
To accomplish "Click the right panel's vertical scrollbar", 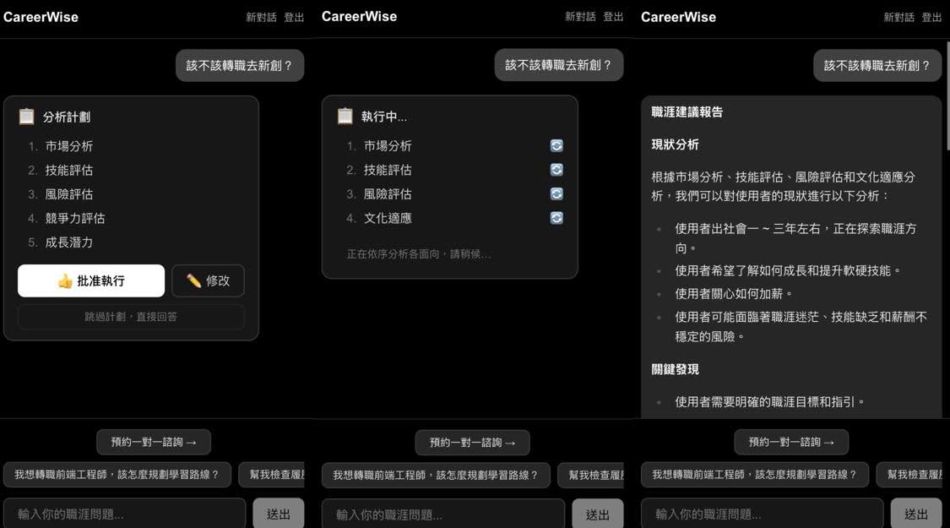I will tap(947, 95).
